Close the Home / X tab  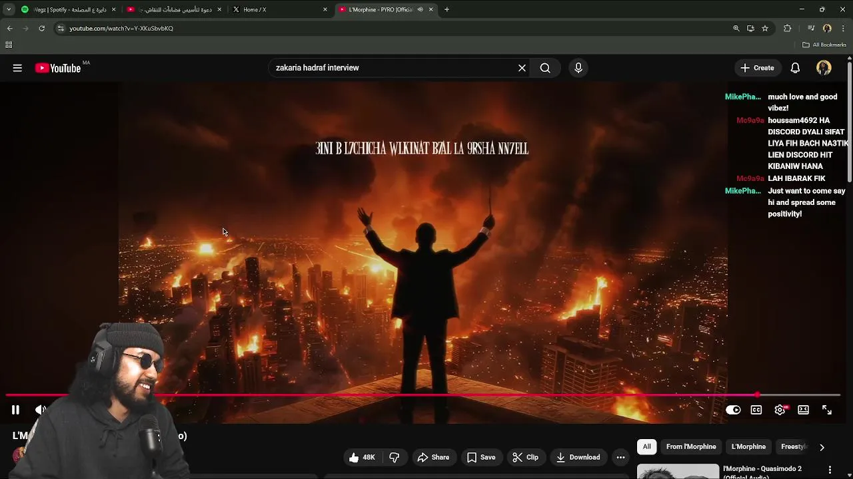click(x=325, y=9)
